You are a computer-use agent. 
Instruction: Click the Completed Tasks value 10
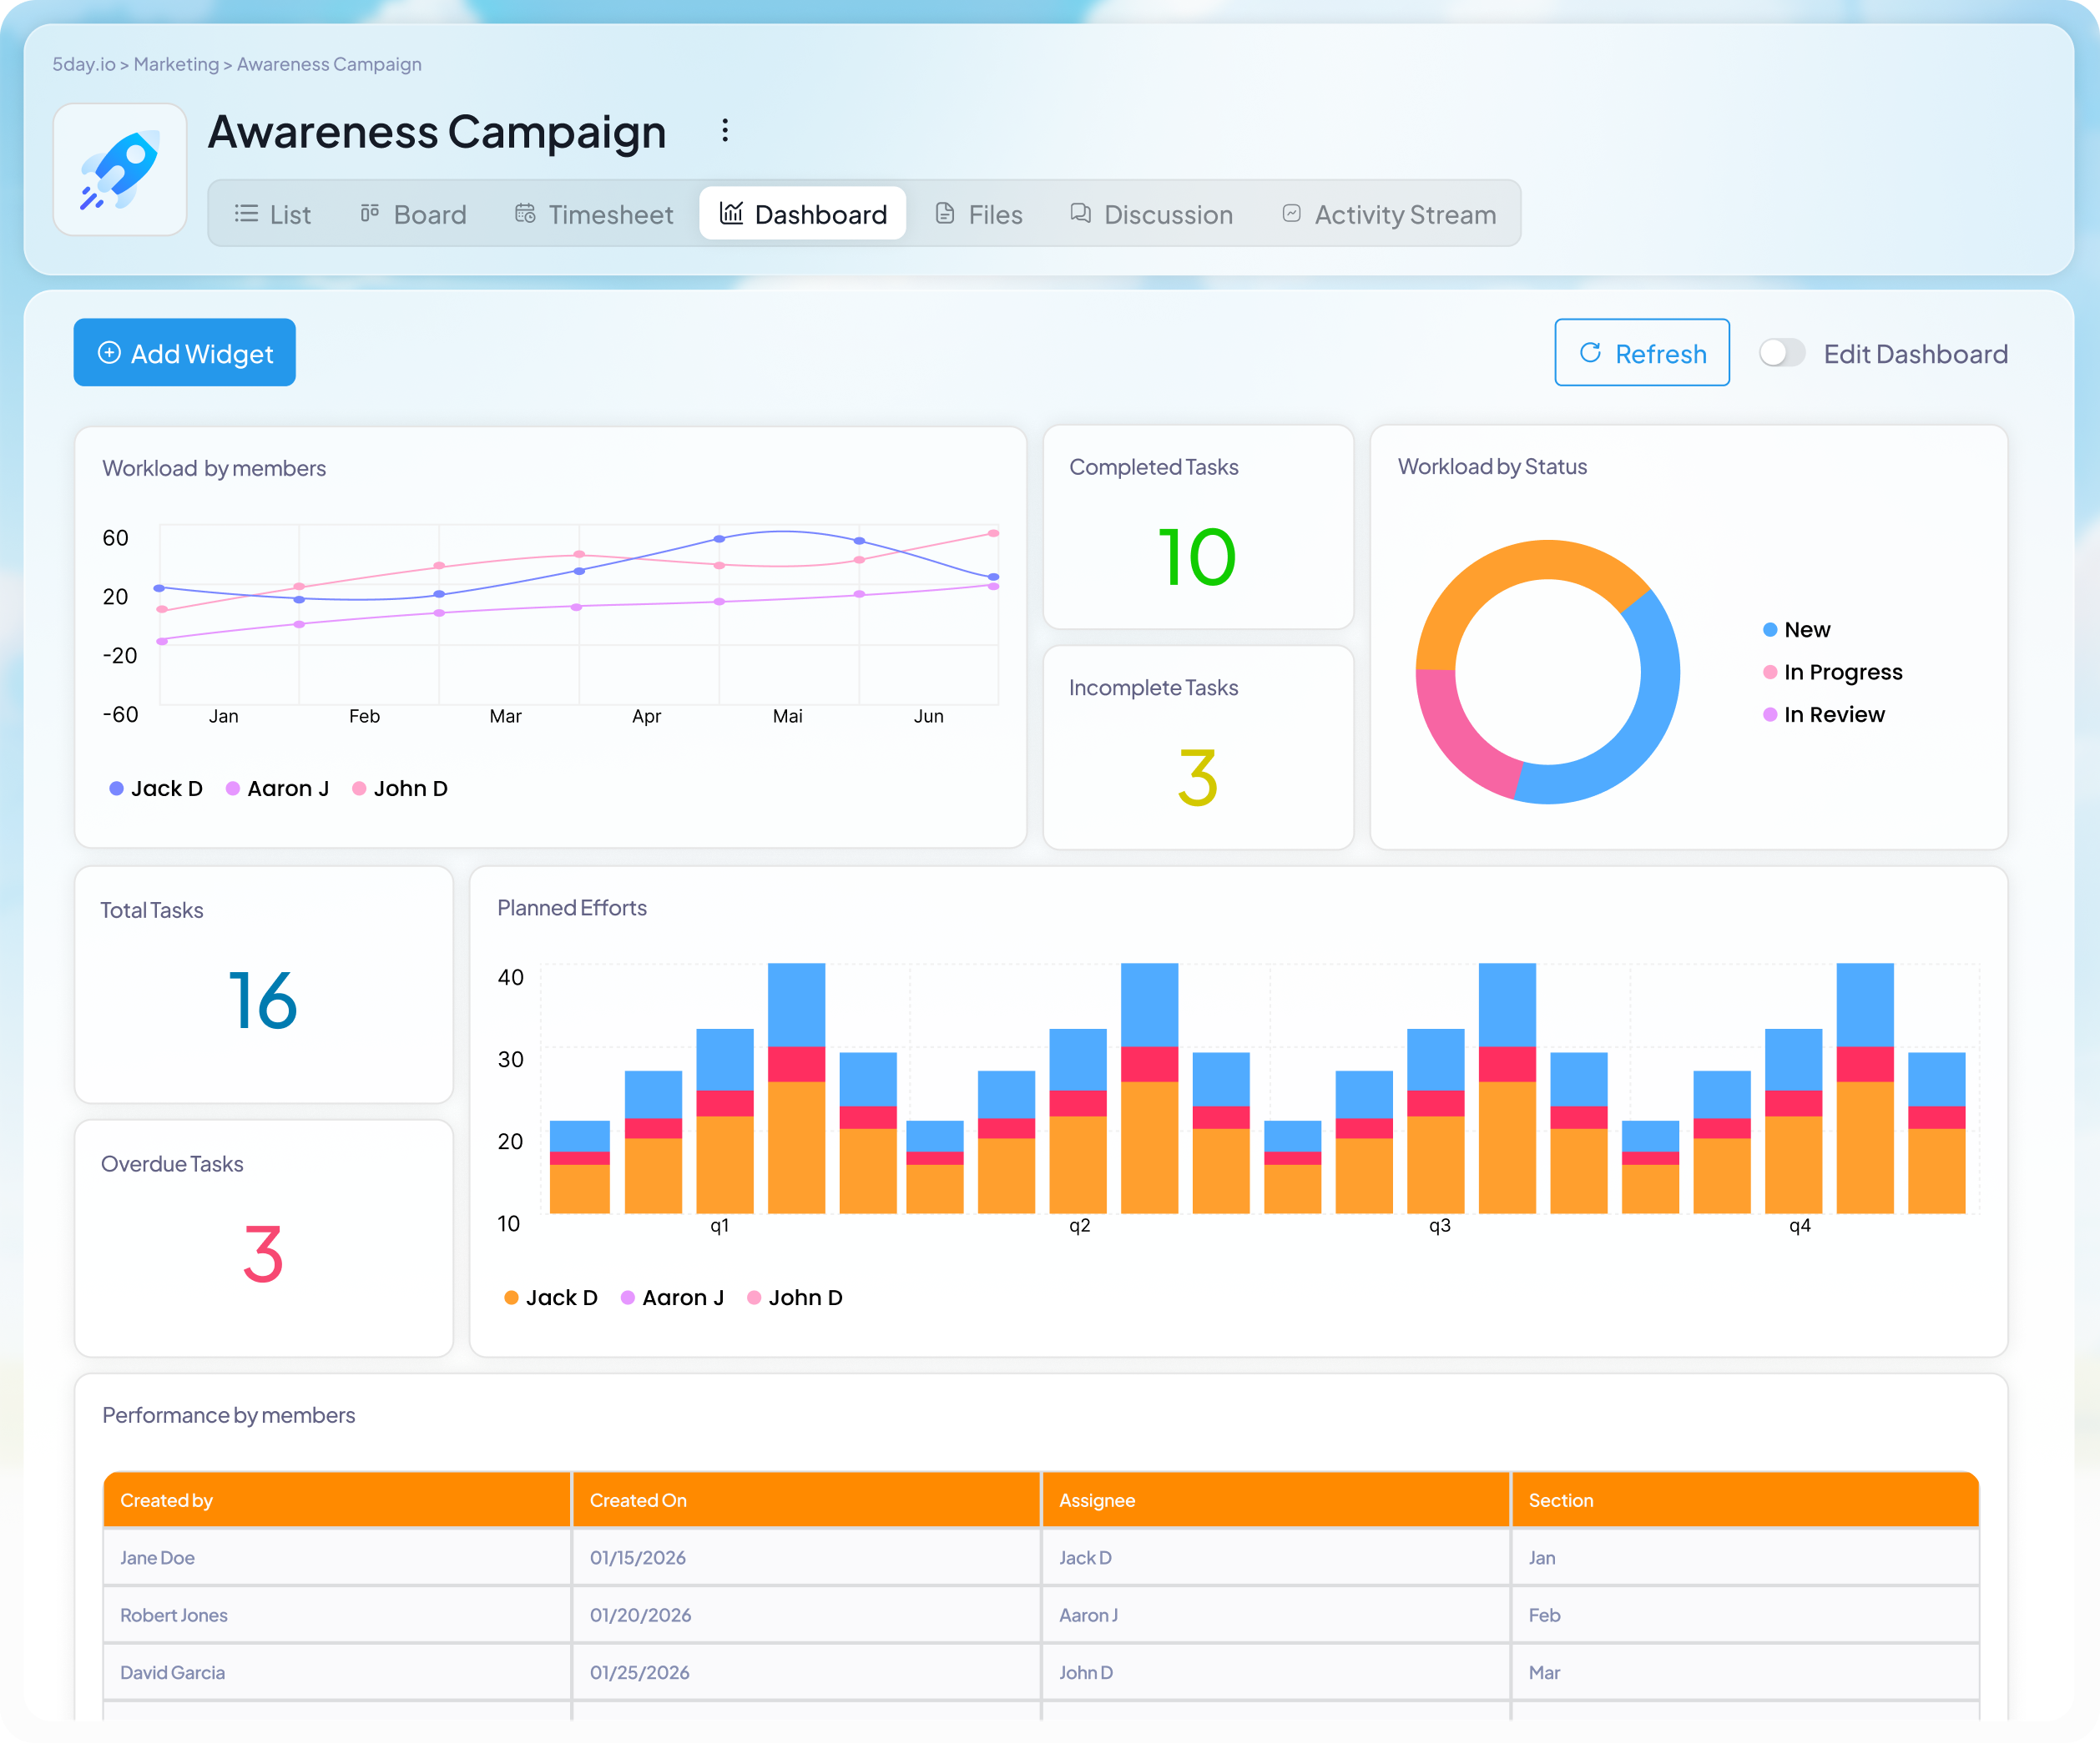(x=1197, y=557)
